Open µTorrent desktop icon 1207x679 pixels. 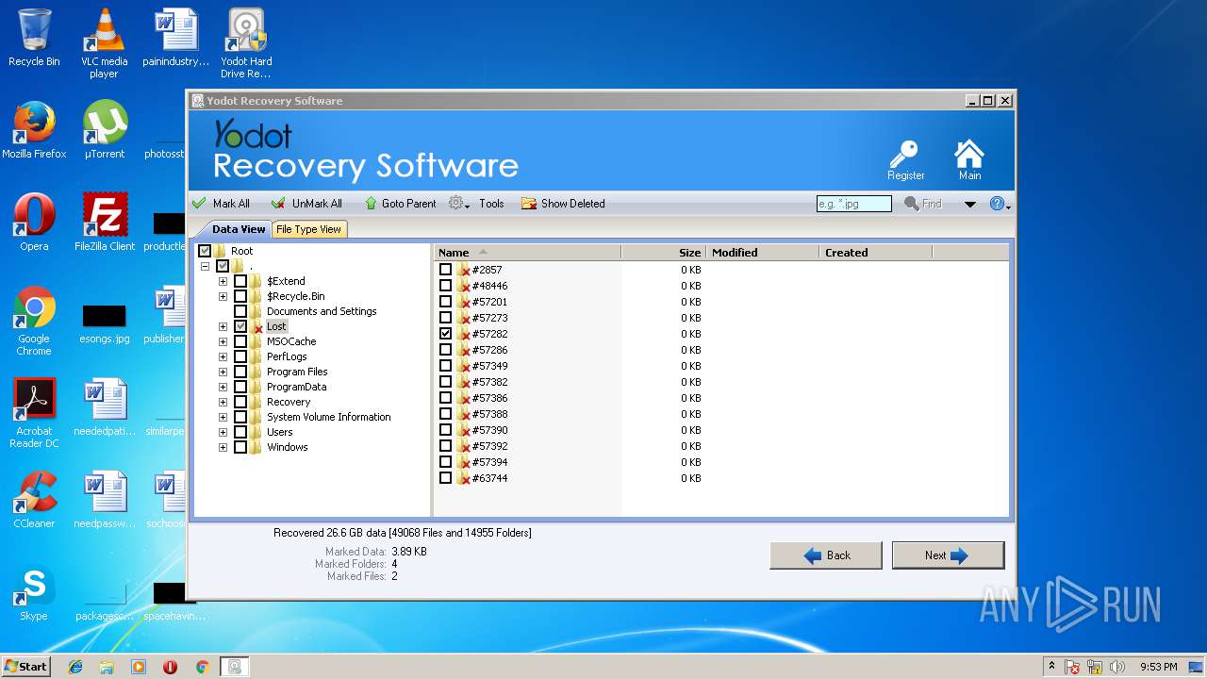coord(104,130)
